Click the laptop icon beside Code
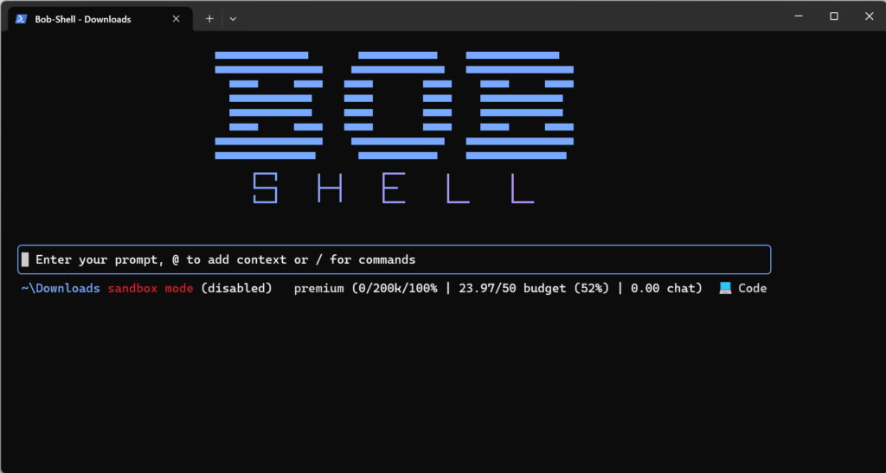The image size is (886, 473). (725, 288)
